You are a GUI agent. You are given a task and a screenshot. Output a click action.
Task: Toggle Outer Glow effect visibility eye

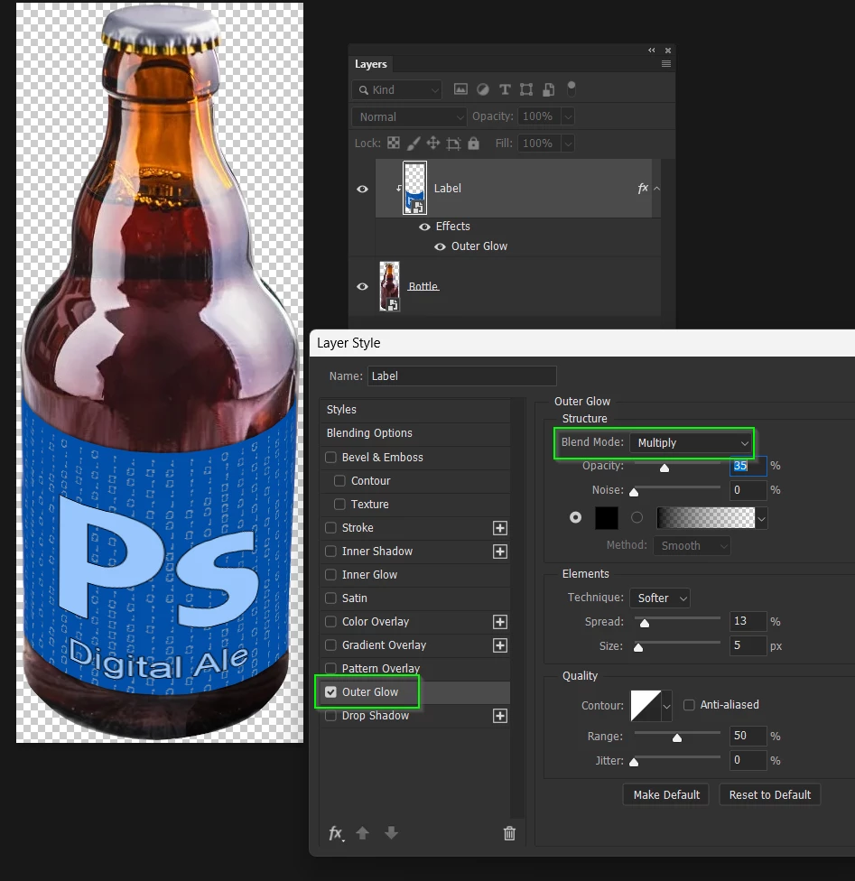[x=440, y=246]
